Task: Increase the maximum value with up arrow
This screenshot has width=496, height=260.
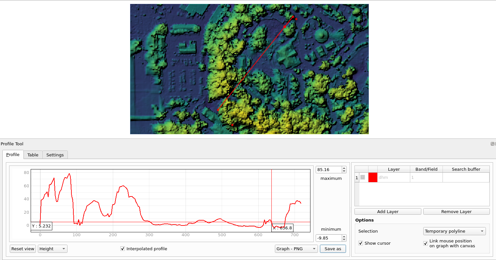Action: (344, 168)
